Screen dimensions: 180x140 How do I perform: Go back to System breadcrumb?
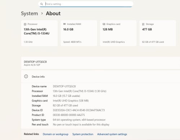(30, 13)
